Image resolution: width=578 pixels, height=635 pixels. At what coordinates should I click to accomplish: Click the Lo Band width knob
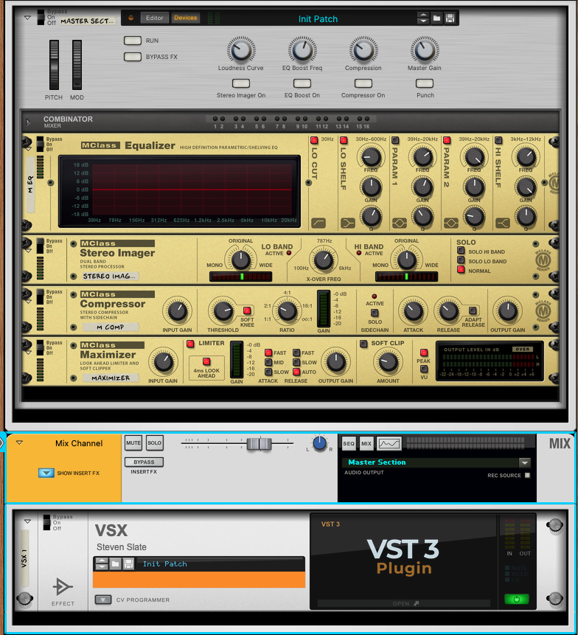pos(240,260)
